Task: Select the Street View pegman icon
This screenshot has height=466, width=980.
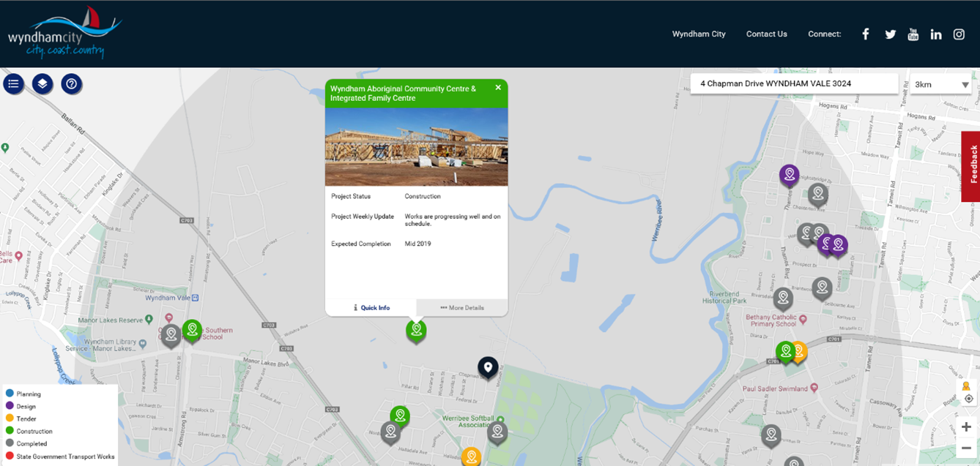Action: click(967, 386)
